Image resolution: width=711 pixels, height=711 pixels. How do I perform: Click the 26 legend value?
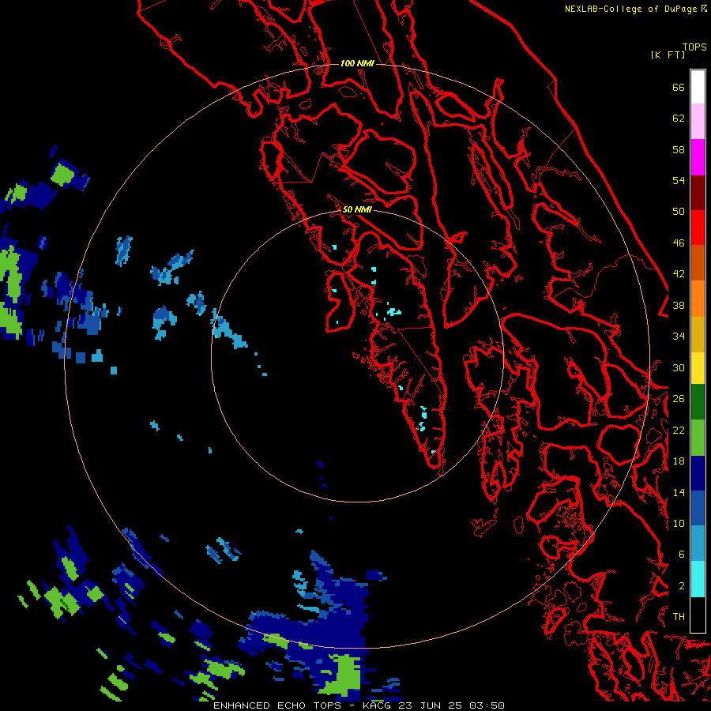pos(679,399)
